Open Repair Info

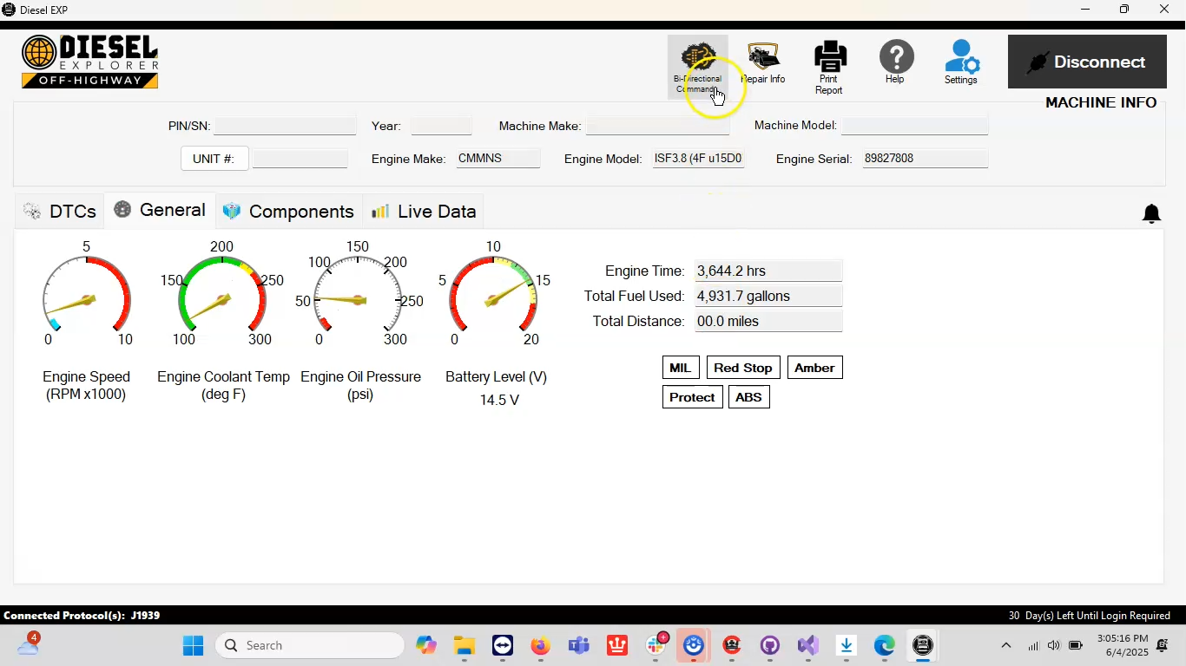point(762,61)
